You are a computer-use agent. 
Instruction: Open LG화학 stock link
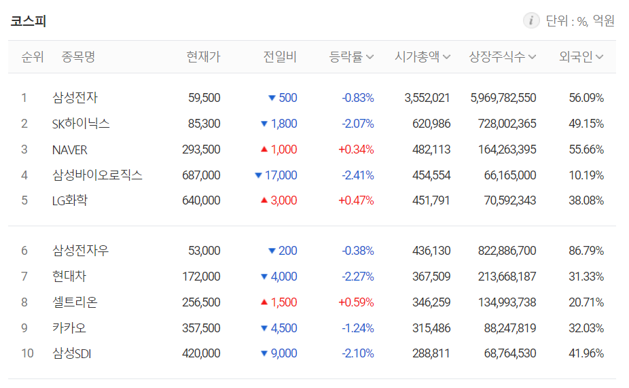70,200
